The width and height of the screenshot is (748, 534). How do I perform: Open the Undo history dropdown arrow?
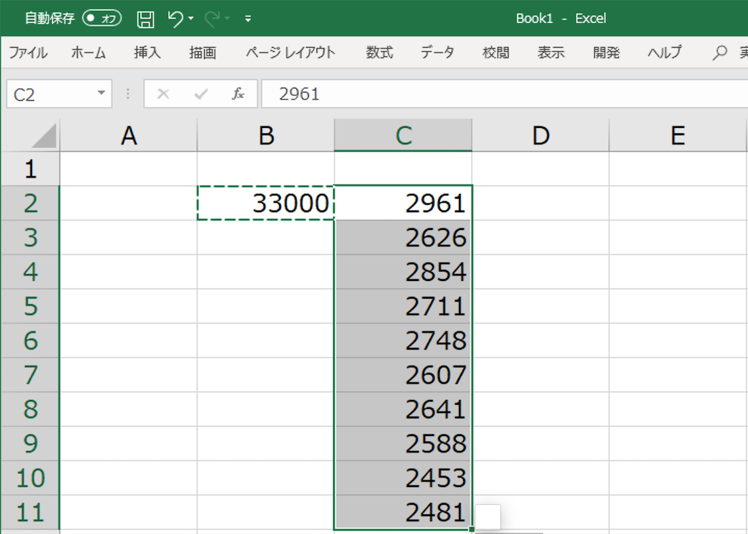click(192, 19)
